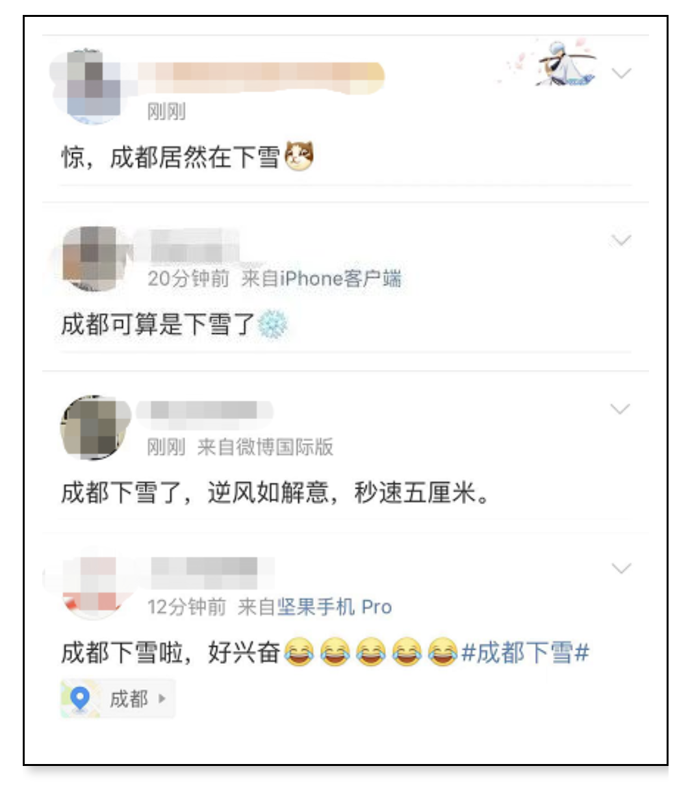Screen dimensions: 690x790
Task: Open avatar of the 坚果手机 Pro poster
Action: tap(92, 585)
